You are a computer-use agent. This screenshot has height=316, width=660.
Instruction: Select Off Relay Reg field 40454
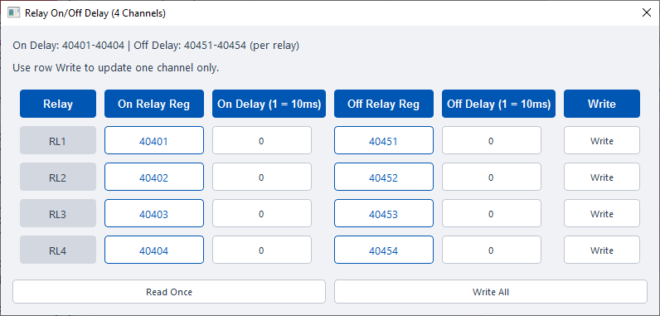coord(384,250)
